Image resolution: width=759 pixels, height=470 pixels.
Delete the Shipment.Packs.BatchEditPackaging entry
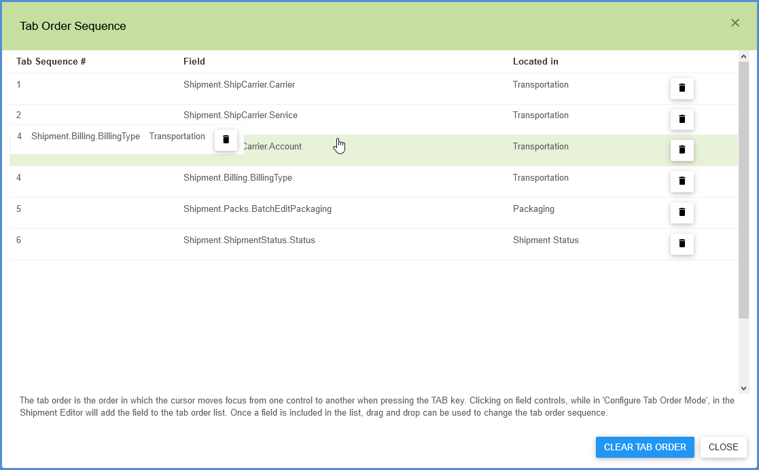coord(682,213)
